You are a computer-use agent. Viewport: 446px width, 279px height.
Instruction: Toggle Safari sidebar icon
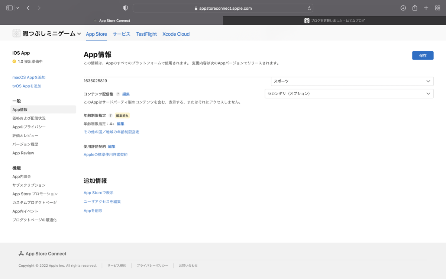coord(10,8)
